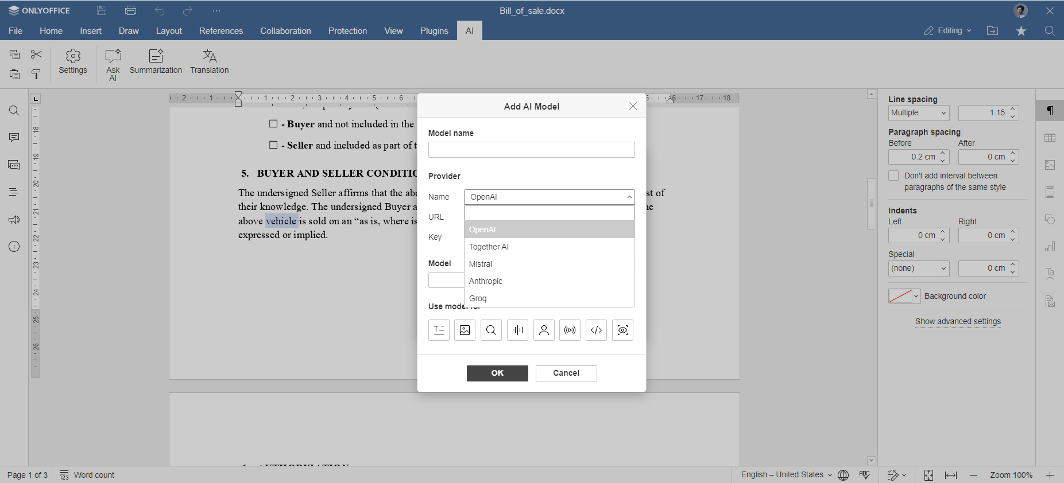Redo the last action
This screenshot has height=483, width=1064.
(x=188, y=10)
